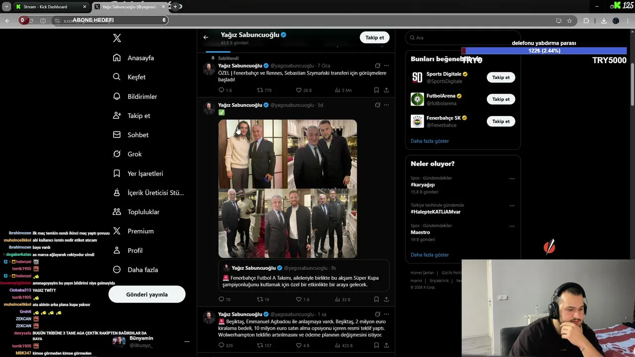Open top-right photo in collage

(x=322, y=154)
